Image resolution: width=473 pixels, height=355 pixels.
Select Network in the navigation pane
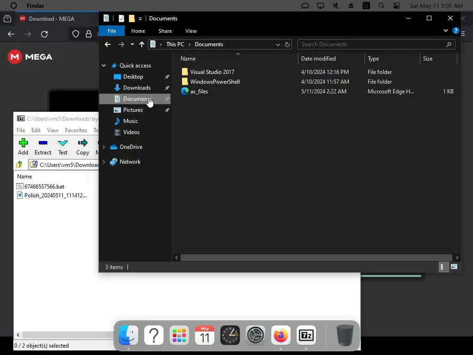130,162
